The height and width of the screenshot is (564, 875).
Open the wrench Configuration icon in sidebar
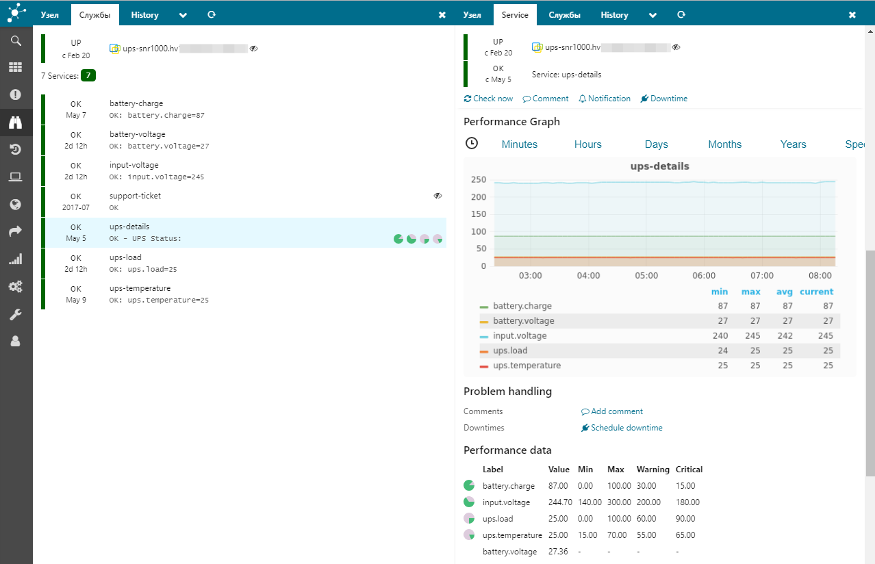click(x=15, y=314)
